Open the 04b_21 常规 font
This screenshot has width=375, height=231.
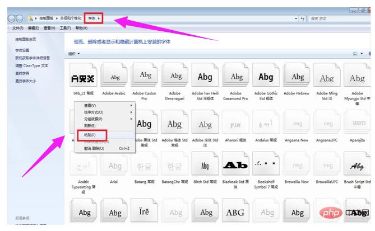click(83, 79)
